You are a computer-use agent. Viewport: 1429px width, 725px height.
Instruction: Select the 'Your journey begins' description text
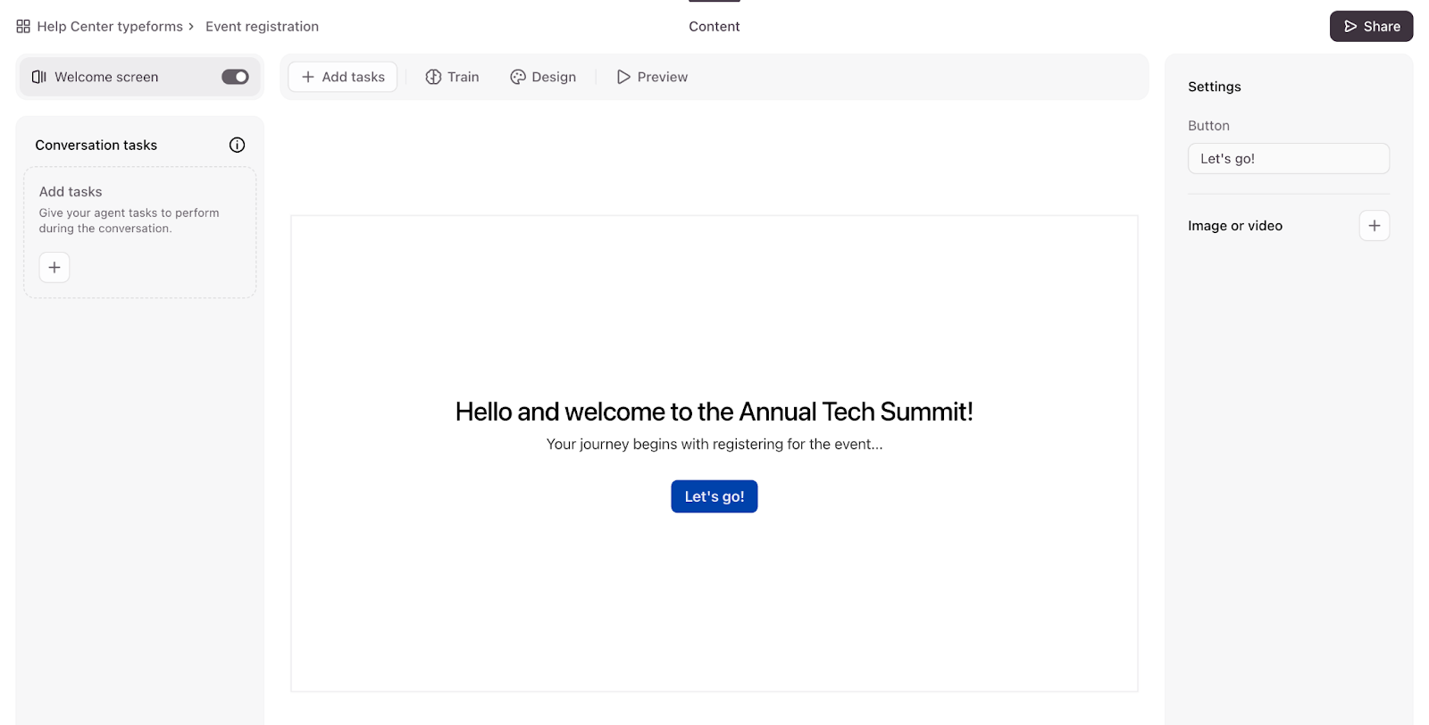[714, 444]
